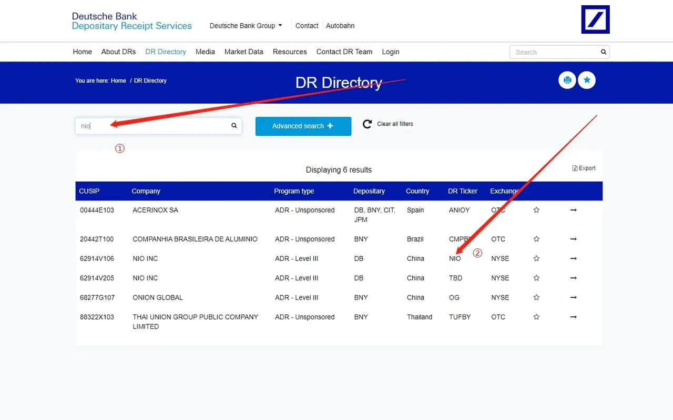Focus the directory search field containing nio
This screenshot has height=420, width=673.
[x=152, y=126]
